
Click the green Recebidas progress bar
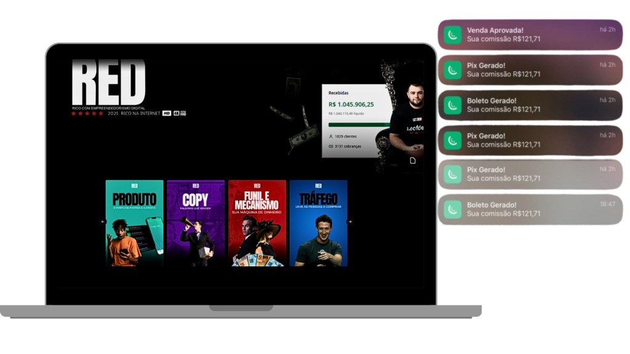tap(357, 125)
